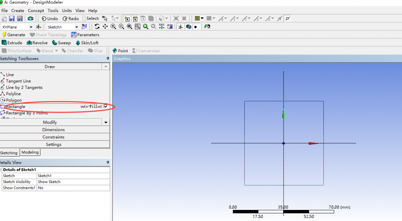Viewport: 402px width, 221px height.
Task: Switch to the Modeling tab
Action: (30, 152)
